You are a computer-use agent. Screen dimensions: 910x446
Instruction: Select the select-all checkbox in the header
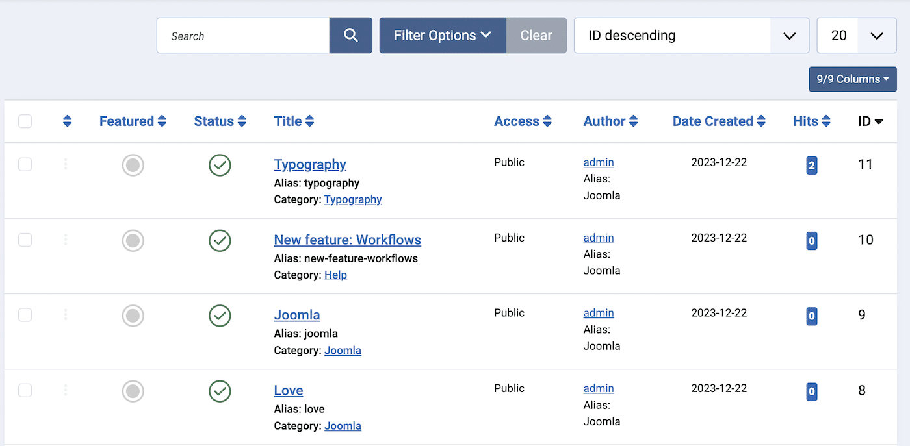[x=25, y=121]
